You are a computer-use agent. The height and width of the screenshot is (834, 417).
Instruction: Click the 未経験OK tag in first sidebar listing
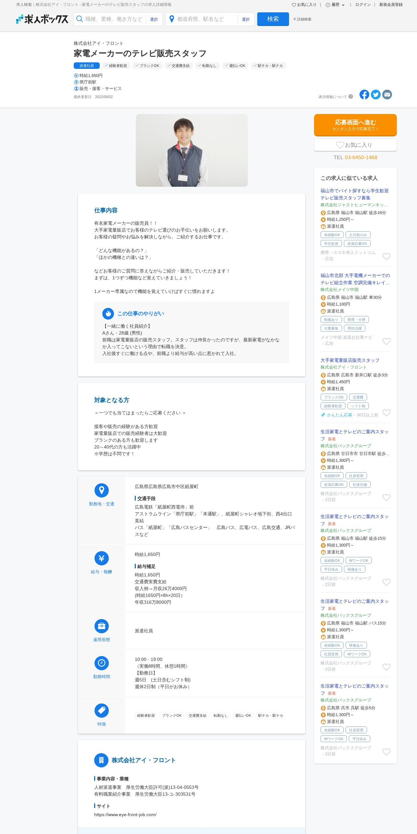[x=332, y=235]
